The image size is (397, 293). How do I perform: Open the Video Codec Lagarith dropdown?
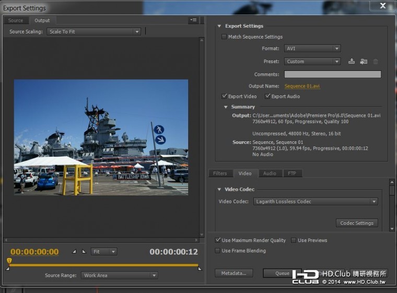316,202
